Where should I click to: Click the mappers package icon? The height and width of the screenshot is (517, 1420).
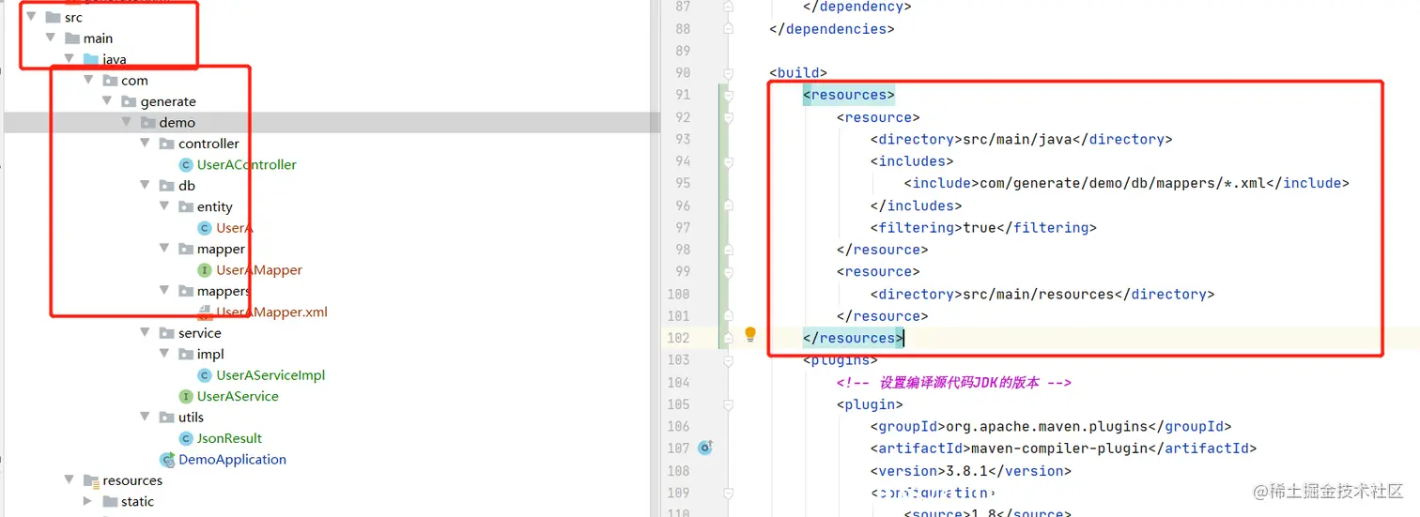(x=185, y=290)
